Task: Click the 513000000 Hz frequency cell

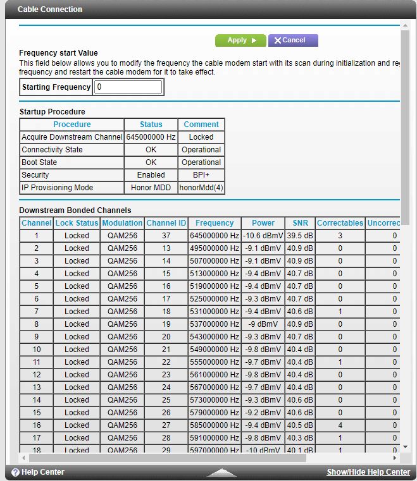Action: pos(215,273)
